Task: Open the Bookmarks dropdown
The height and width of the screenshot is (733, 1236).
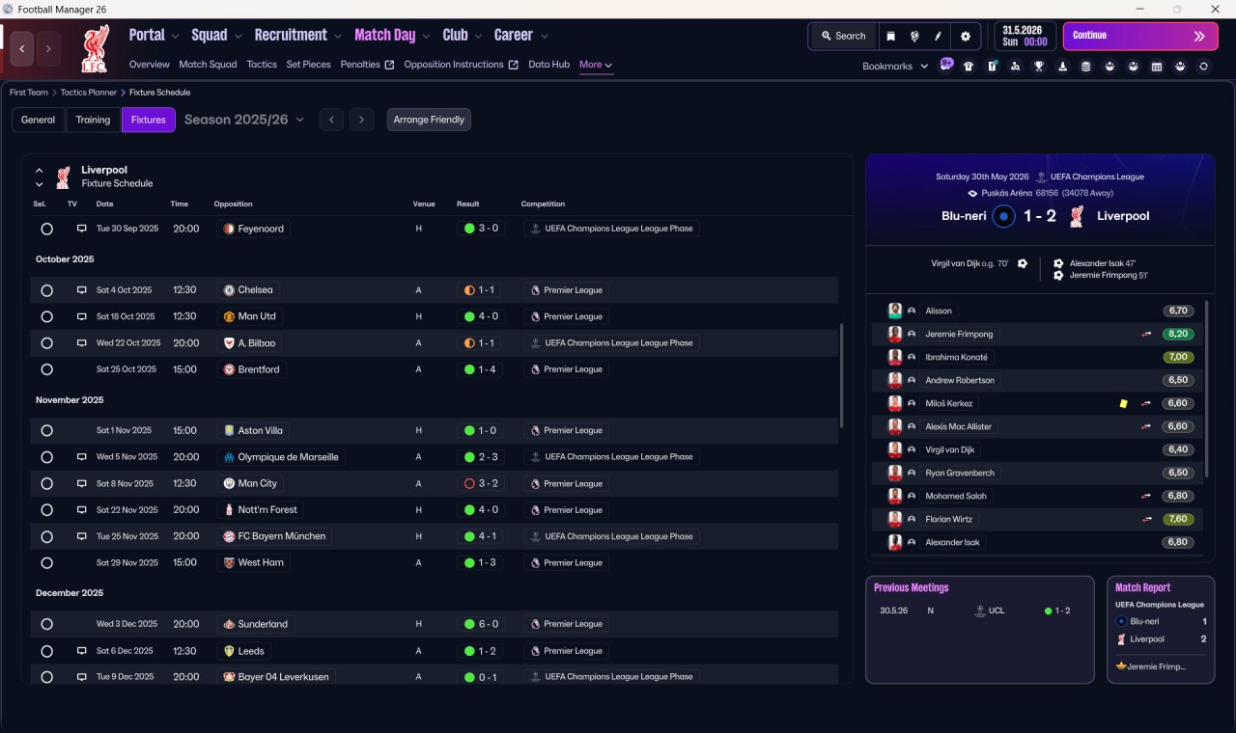Action: pos(895,66)
